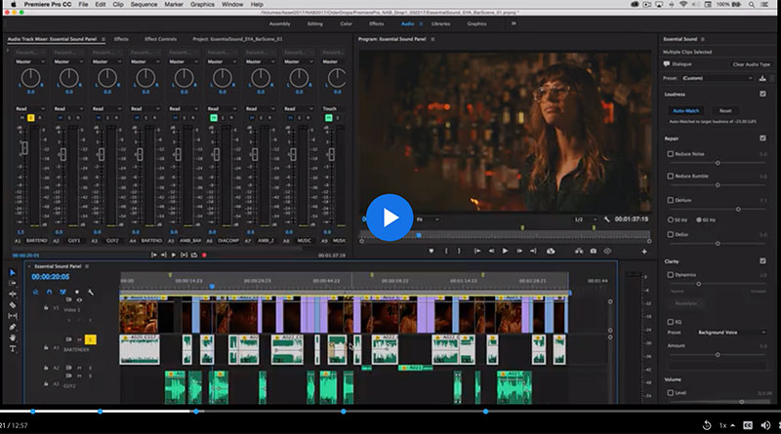Select 50 Hz radio button
Viewport: 781px width, 434px height.
click(671, 219)
